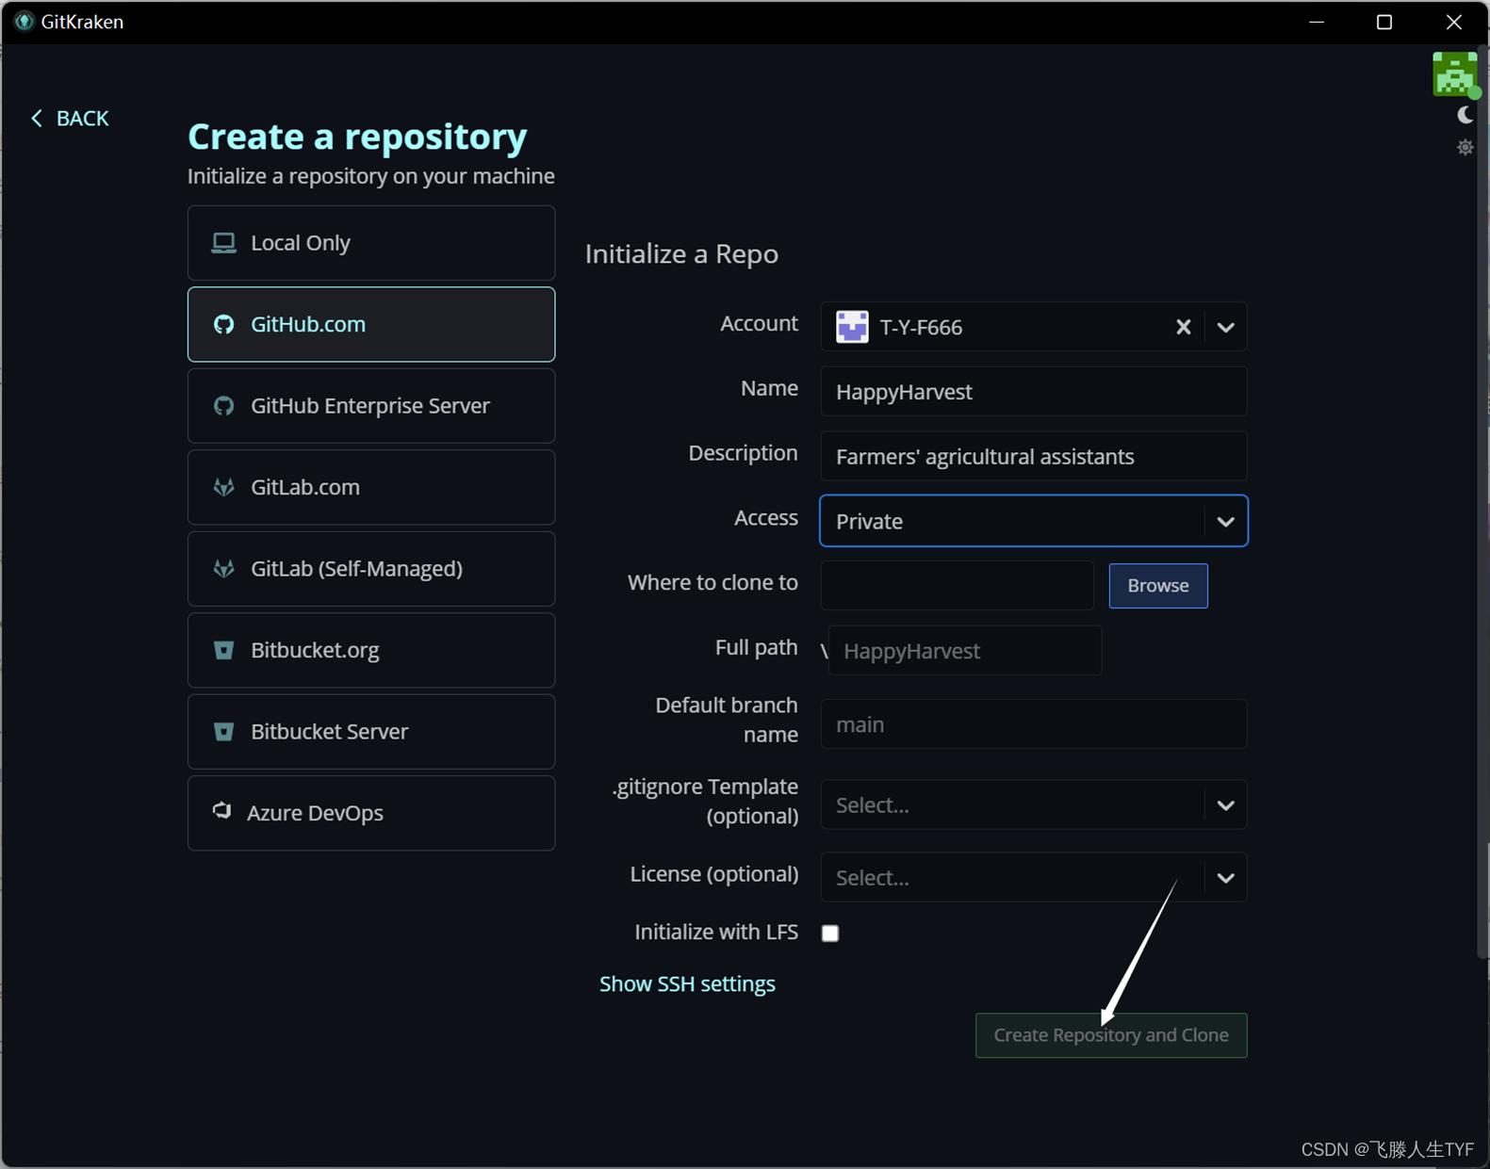
Task: Expand the Account dropdown arrow
Action: pos(1225,327)
